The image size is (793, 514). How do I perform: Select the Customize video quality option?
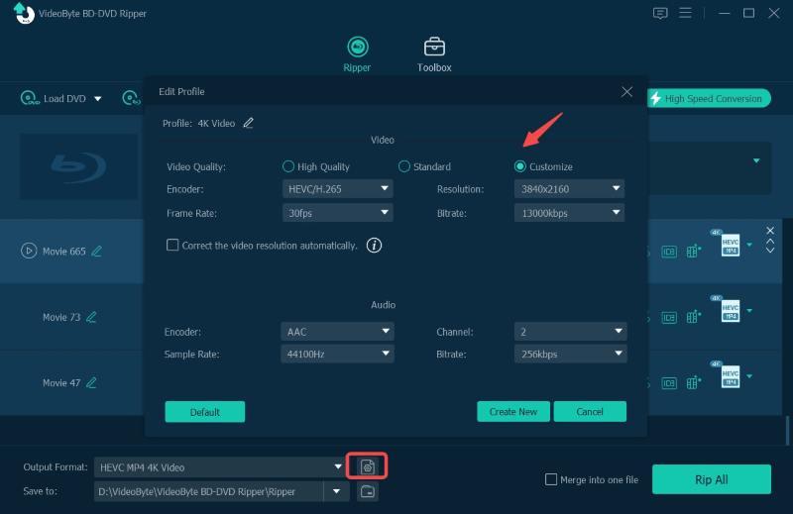[519, 166]
